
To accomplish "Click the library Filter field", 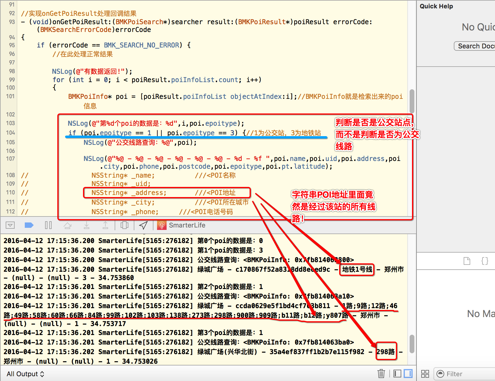I will [464, 374].
